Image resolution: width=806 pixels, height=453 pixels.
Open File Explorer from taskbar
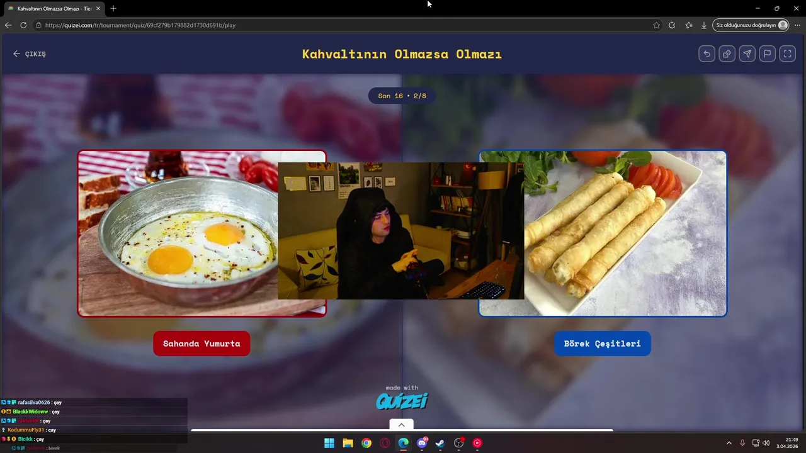[x=348, y=443]
